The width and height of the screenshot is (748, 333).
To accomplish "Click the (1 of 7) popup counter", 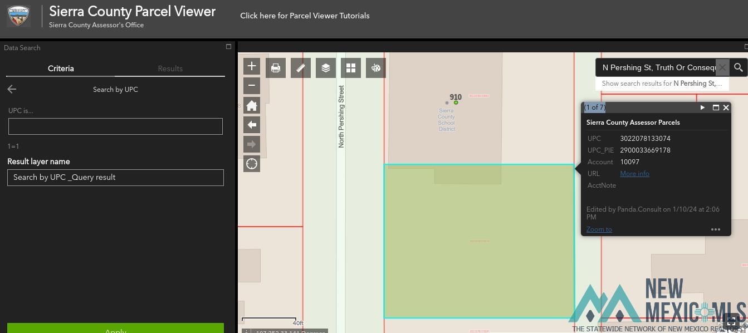I will coord(595,107).
